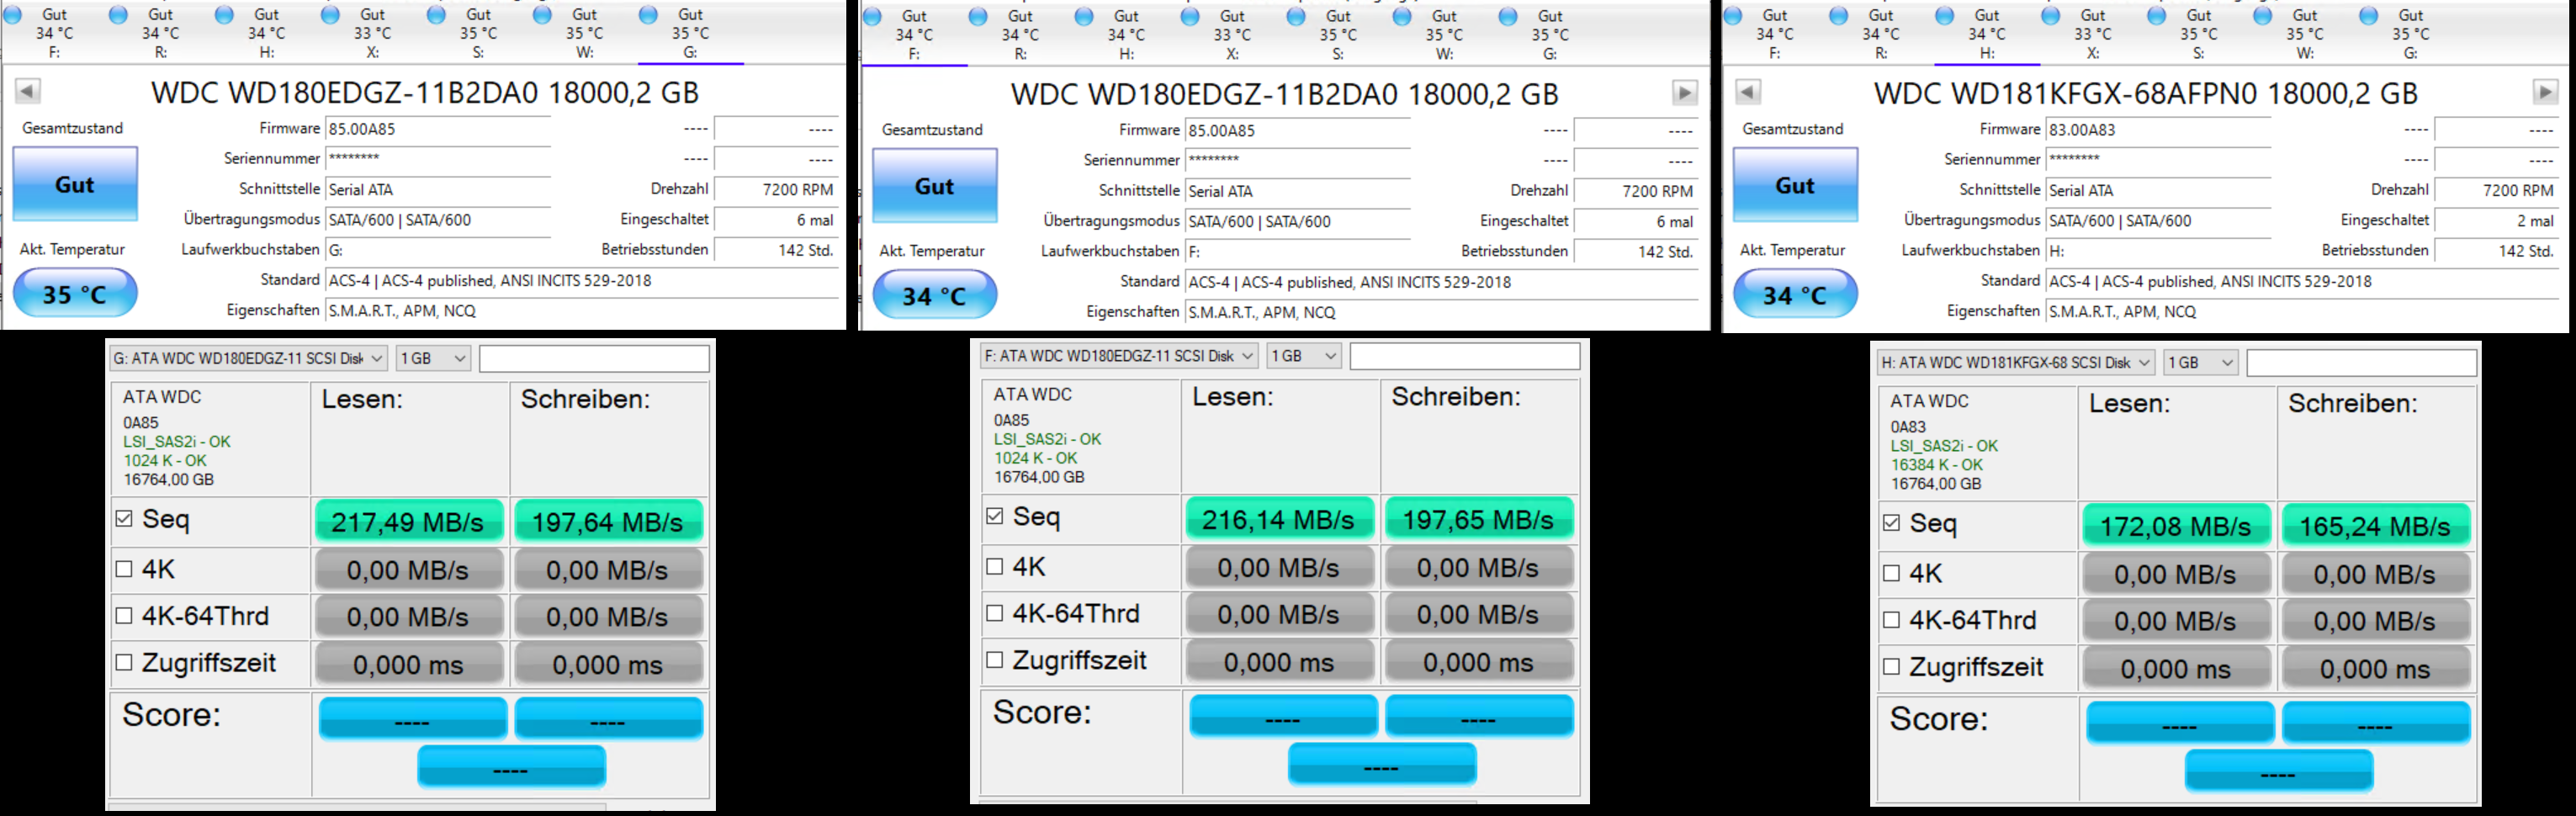2576x816 pixels.
Task: Click the blue health circle of X: in the WD181KFGX window
Action: pyautogui.click(x=2051, y=15)
